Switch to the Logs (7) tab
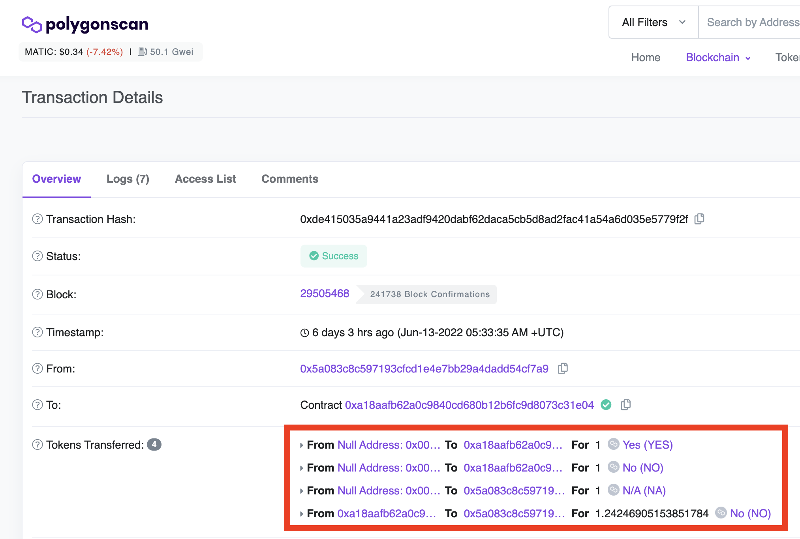The width and height of the screenshot is (800, 539). click(x=128, y=179)
